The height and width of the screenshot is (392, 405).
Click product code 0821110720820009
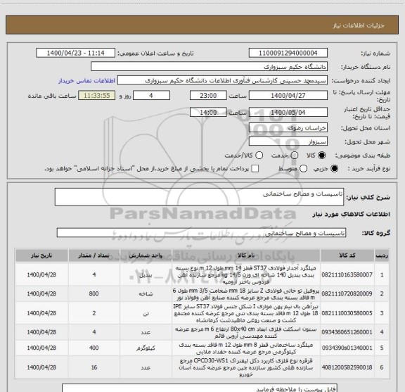(347, 293)
